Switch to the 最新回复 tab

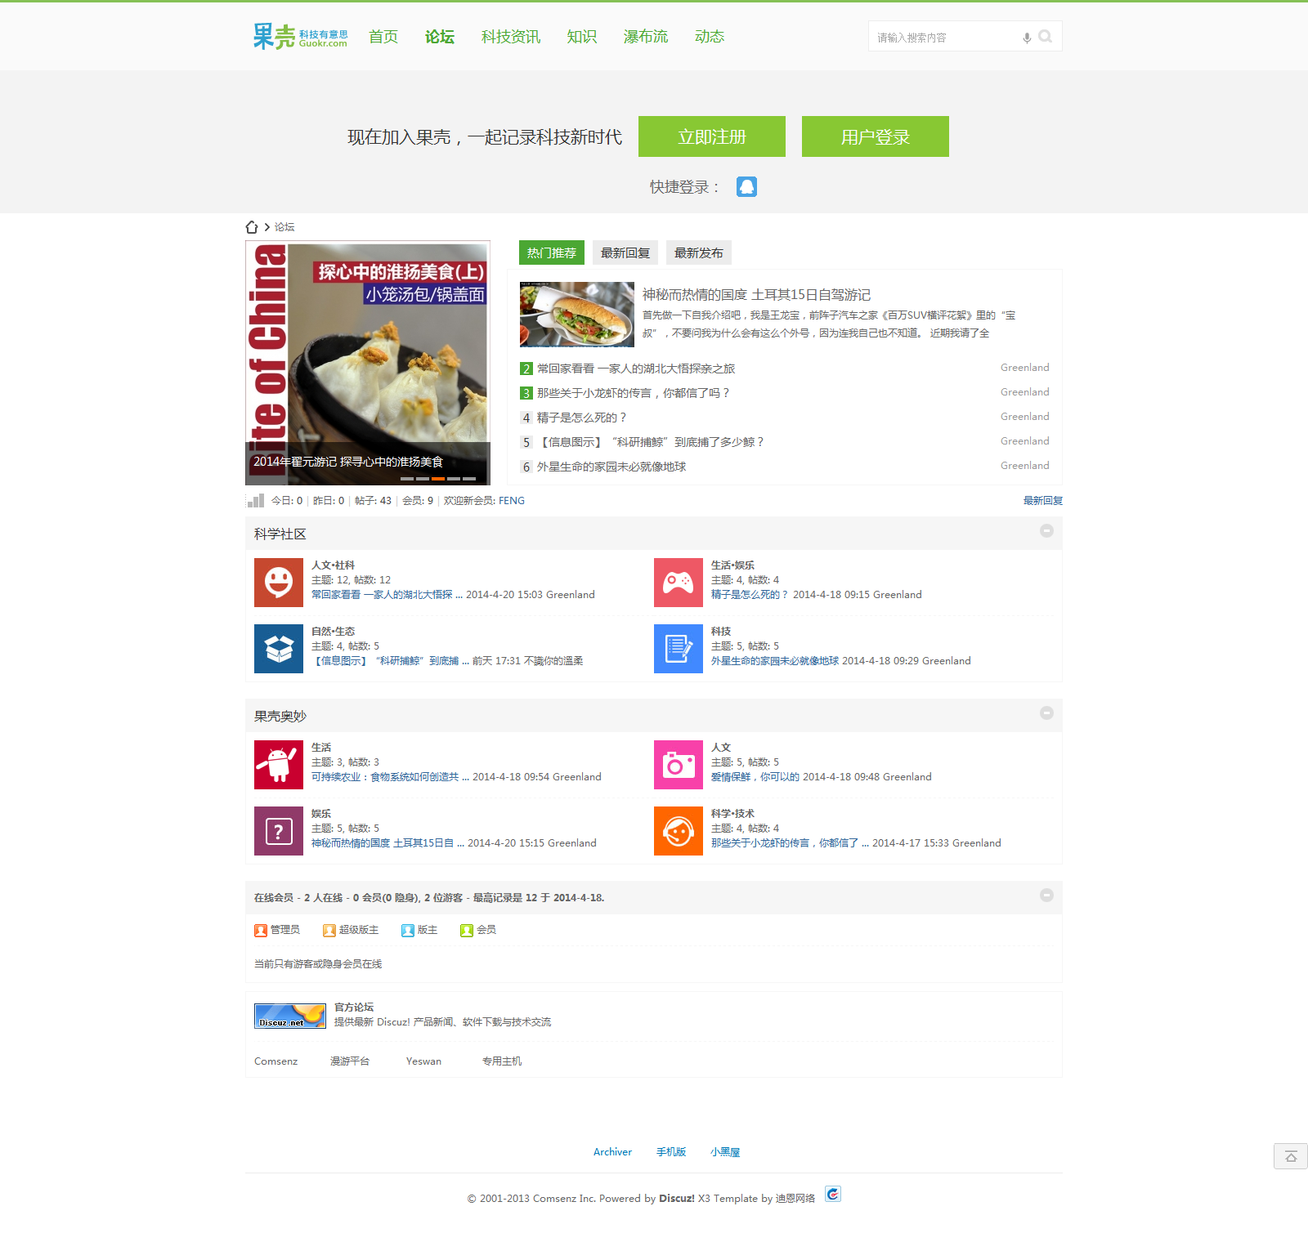[625, 253]
